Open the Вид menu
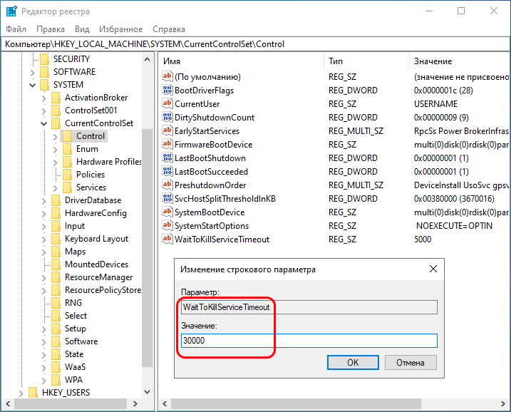Image resolution: width=511 pixels, height=412 pixels. coord(82,29)
